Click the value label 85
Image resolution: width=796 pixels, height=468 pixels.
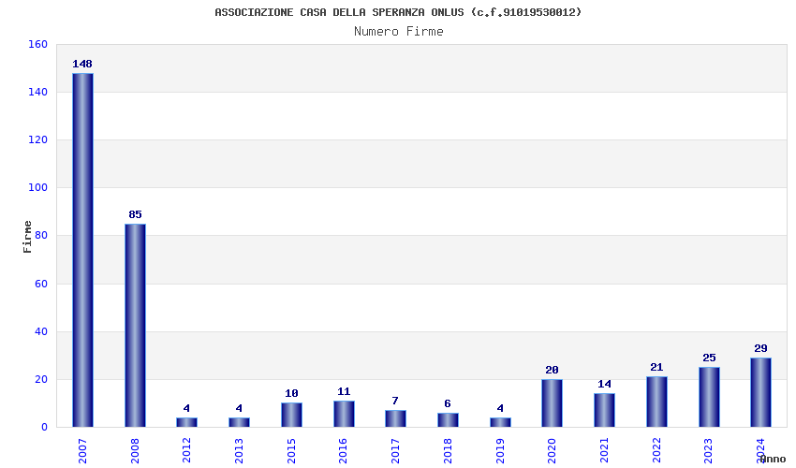coord(135,214)
